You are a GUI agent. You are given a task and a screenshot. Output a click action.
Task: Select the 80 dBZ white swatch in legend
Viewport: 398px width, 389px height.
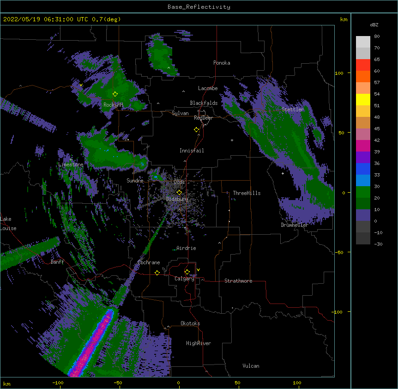click(x=363, y=42)
